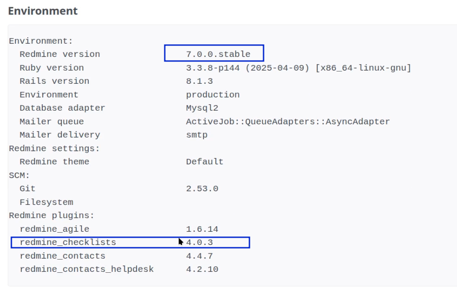The height and width of the screenshot is (296, 457).
Task: Select the Ruby value "3.3.8-p144 (2025-04-09) [x86_64-linux-gnu]"
Action: coord(299,68)
